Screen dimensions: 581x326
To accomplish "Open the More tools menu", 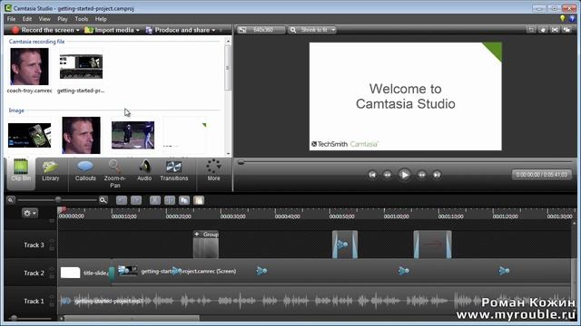I will [213, 171].
